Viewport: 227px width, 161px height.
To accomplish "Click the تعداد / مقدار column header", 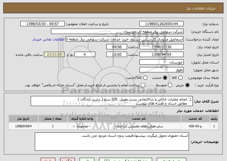I will click(53, 119).
